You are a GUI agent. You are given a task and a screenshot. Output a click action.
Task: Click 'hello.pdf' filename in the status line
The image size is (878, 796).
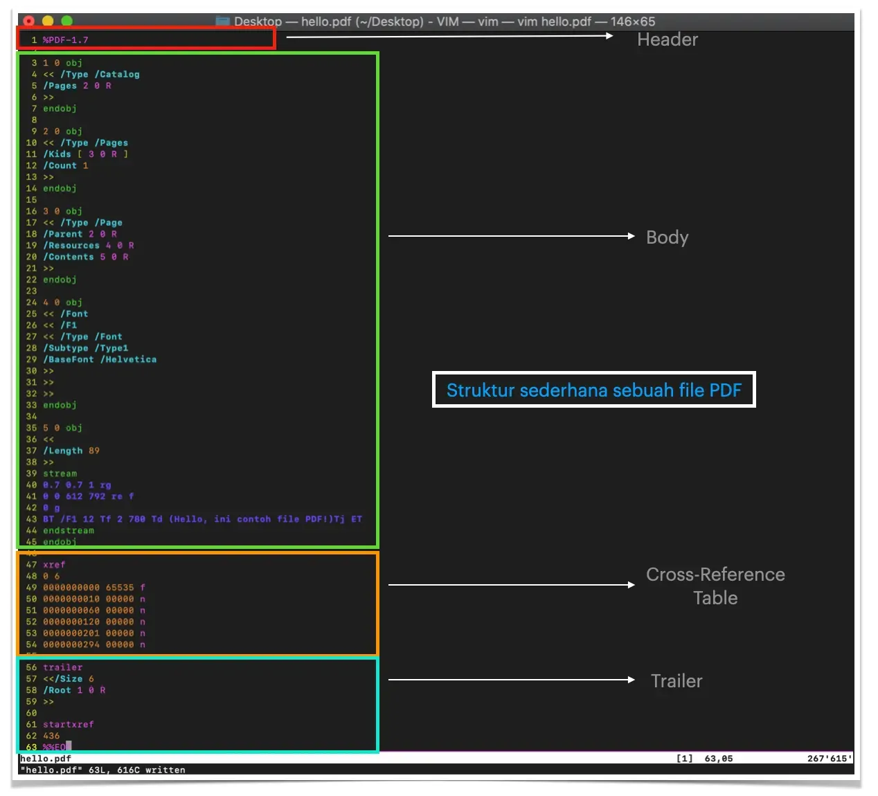point(46,759)
